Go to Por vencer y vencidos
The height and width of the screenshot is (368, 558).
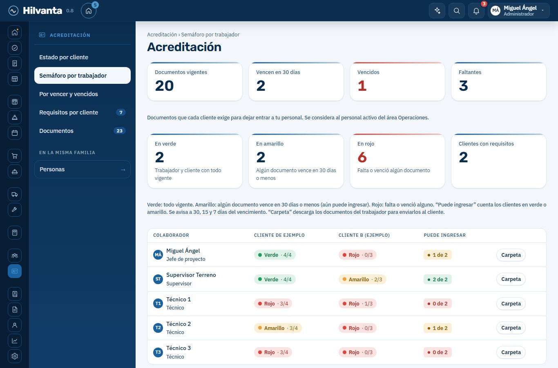(83, 94)
